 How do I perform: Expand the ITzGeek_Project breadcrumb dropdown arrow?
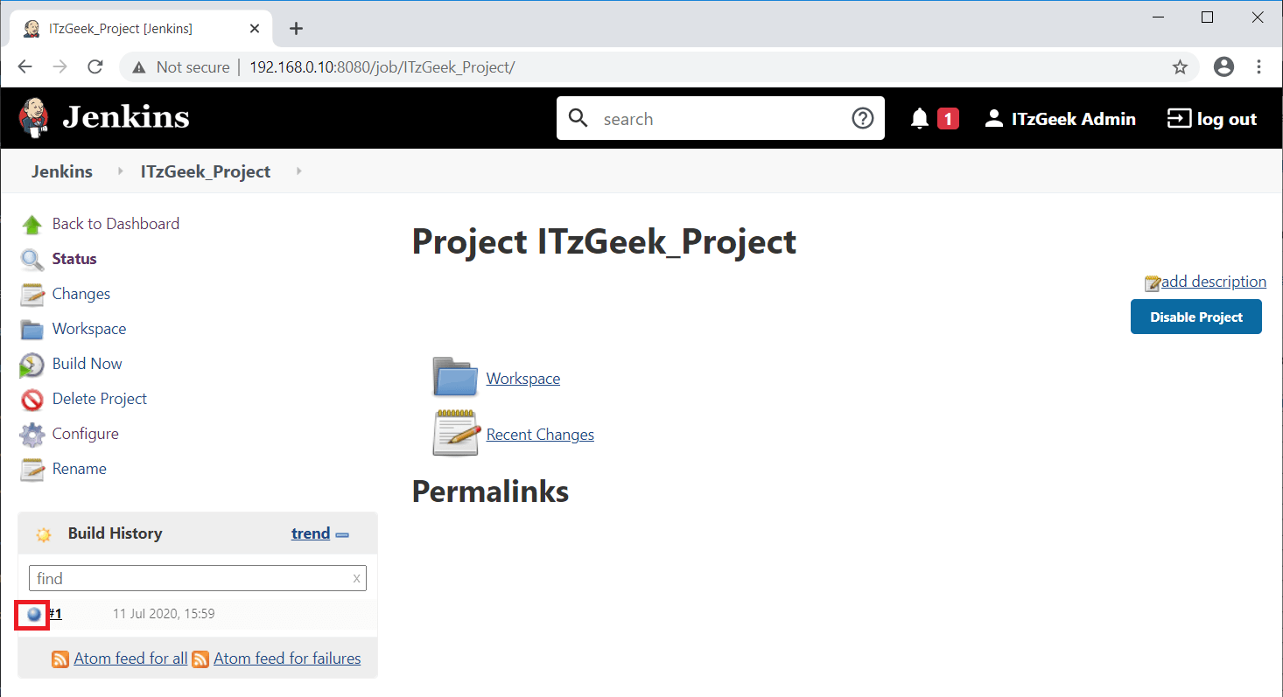point(299,171)
